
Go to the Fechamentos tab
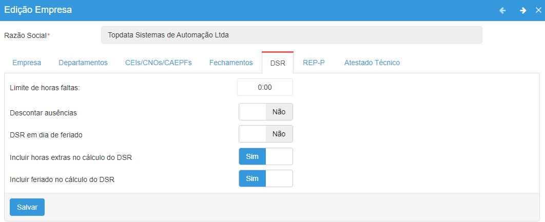[231, 63]
